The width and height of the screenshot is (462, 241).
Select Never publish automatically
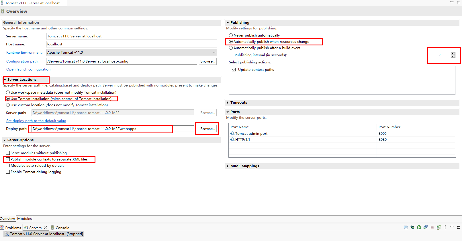tap(231, 35)
